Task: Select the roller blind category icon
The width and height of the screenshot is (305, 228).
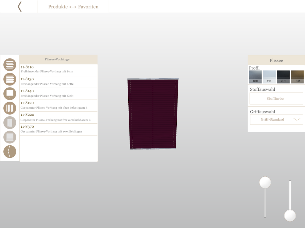Action: [10, 94]
